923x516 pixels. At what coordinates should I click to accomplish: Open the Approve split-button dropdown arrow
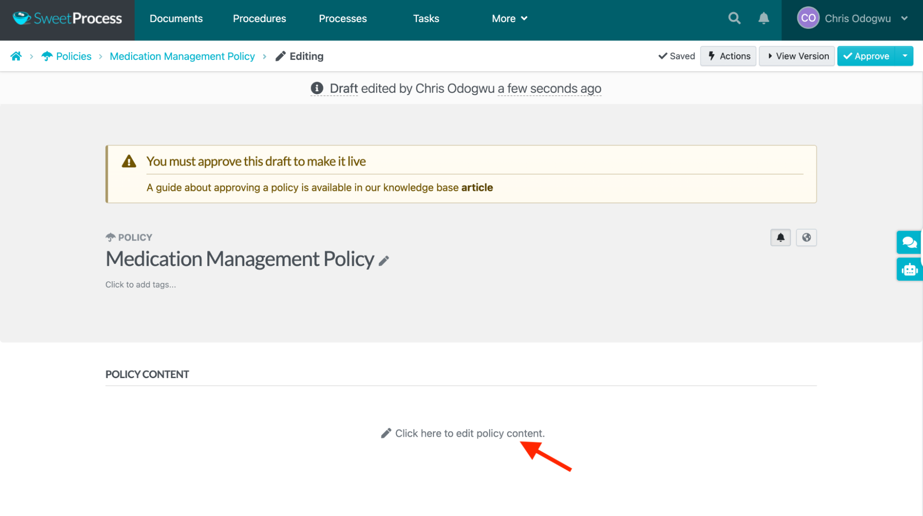coord(905,56)
